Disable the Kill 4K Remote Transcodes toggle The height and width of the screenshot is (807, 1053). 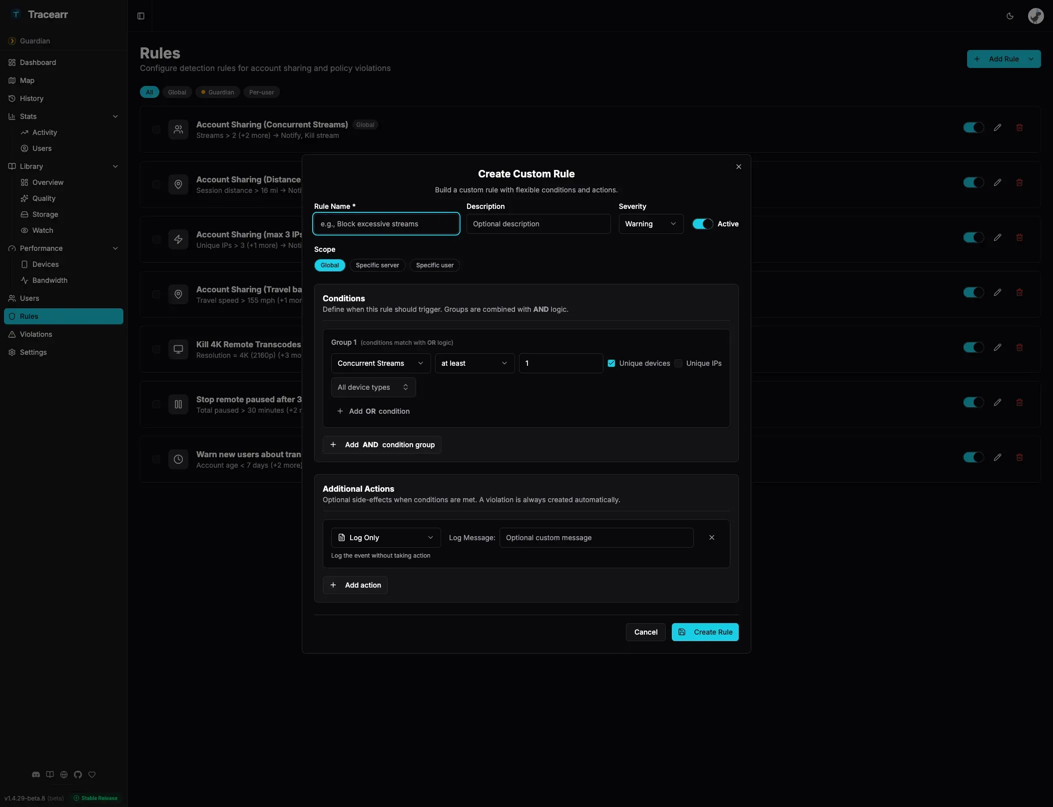coord(974,347)
